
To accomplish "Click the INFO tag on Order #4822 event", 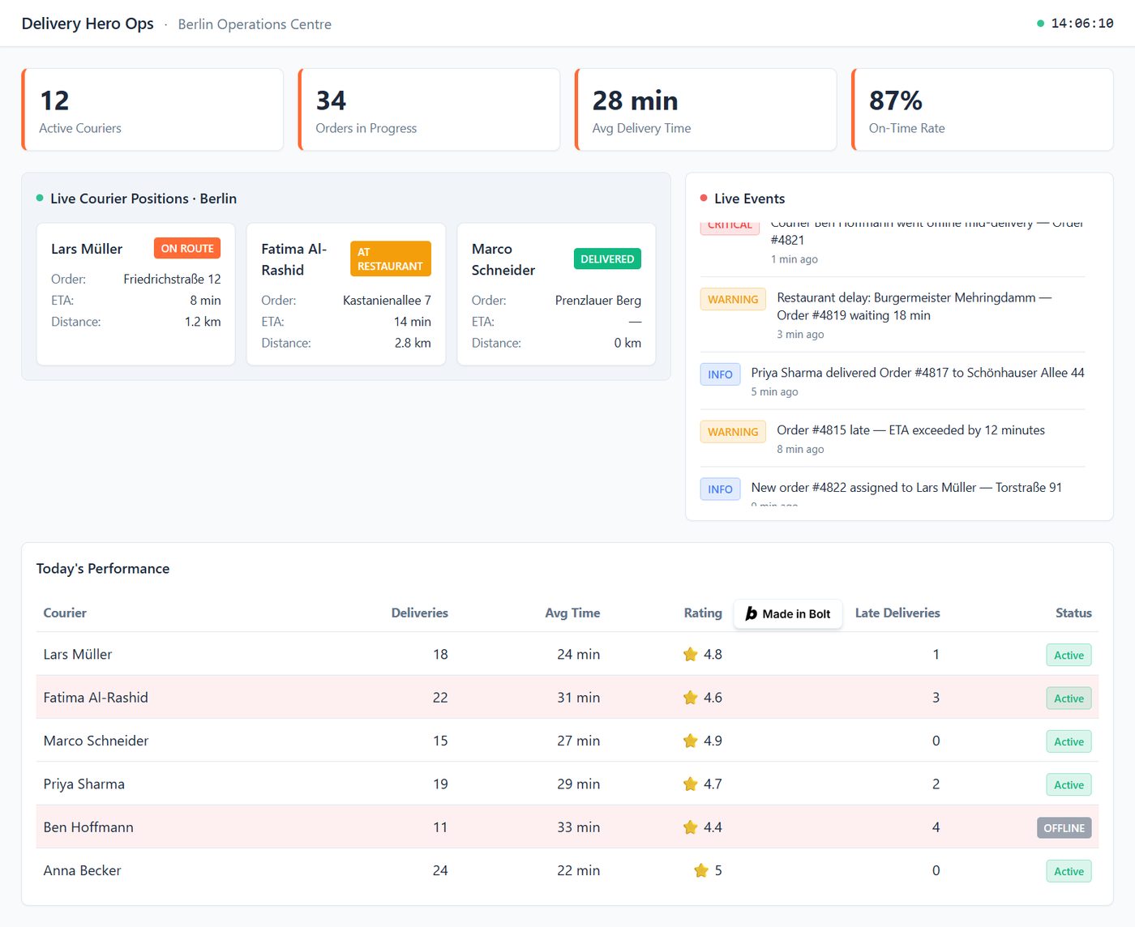I will [720, 489].
